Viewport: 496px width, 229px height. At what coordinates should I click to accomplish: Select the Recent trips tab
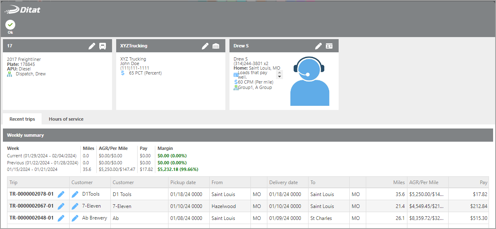click(x=22, y=119)
